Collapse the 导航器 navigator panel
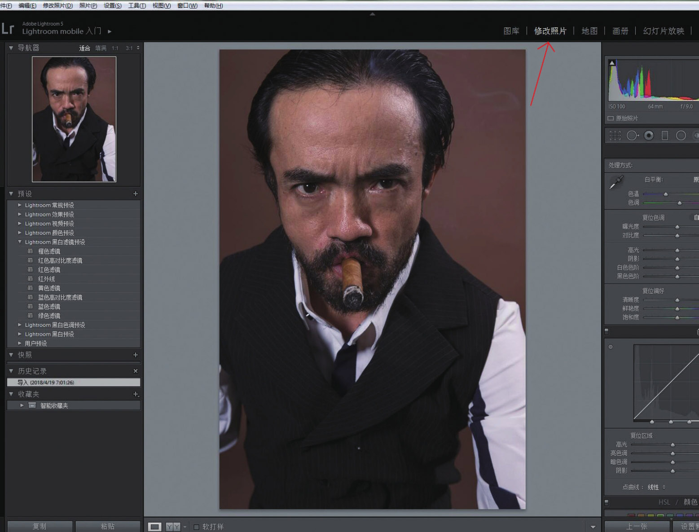699x532 pixels. pos(11,48)
